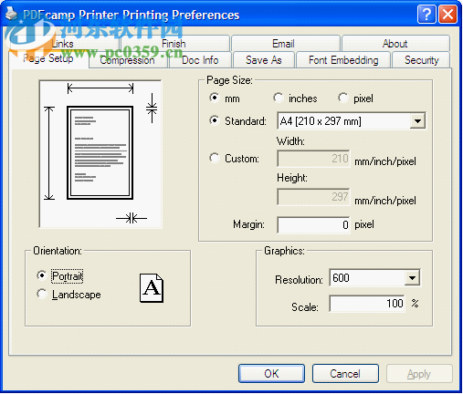Open the standard paper size dropdown arrow
The image size is (463, 394).
click(x=417, y=121)
